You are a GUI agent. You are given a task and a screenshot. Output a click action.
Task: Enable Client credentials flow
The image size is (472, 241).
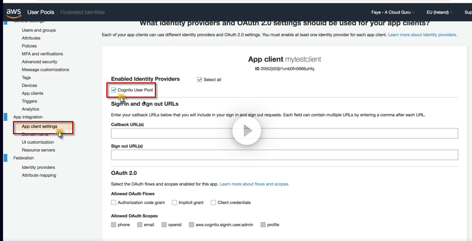coord(213,203)
